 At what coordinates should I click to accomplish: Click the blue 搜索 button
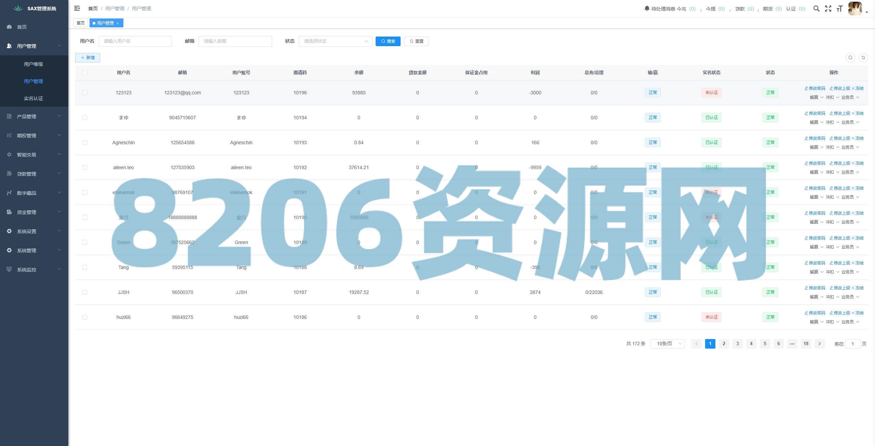tap(388, 41)
